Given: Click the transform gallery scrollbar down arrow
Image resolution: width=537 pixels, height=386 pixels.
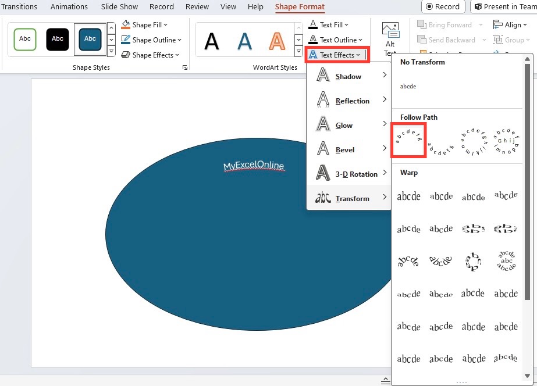Looking at the screenshot, I should 528,376.
